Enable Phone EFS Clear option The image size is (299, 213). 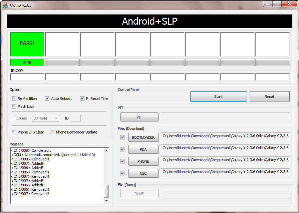tap(14, 132)
